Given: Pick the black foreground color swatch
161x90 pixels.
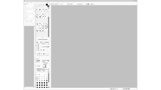Looking at the screenshot, I should click(47, 4).
